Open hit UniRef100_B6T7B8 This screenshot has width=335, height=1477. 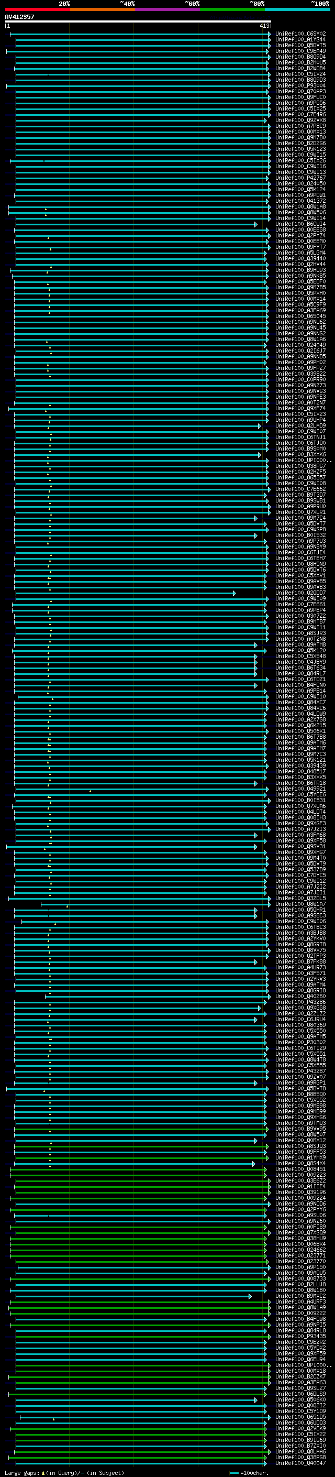pyautogui.click(x=300, y=737)
